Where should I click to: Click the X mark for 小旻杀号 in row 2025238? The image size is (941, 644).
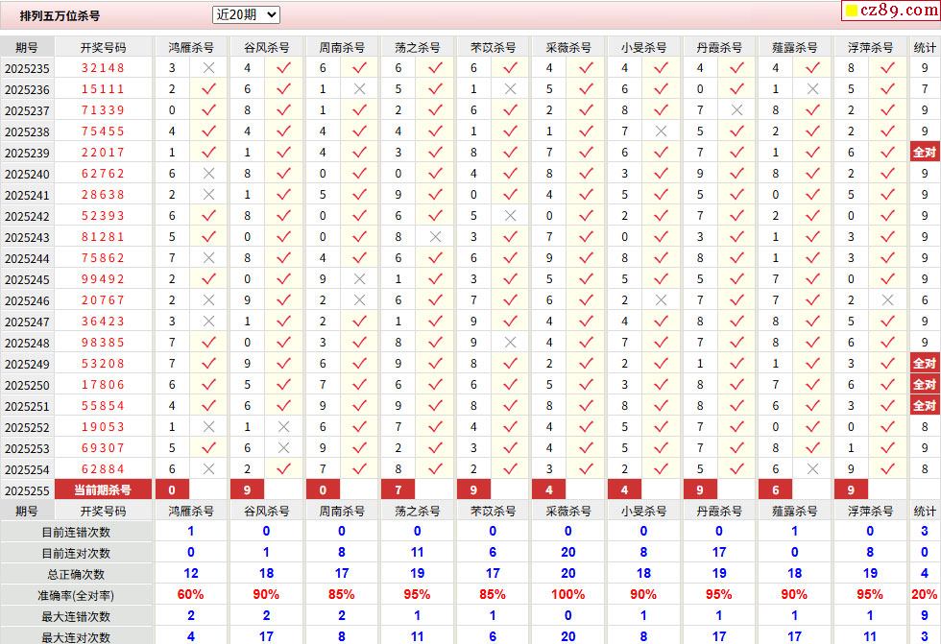pyautogui.click(x=661, y=131)
